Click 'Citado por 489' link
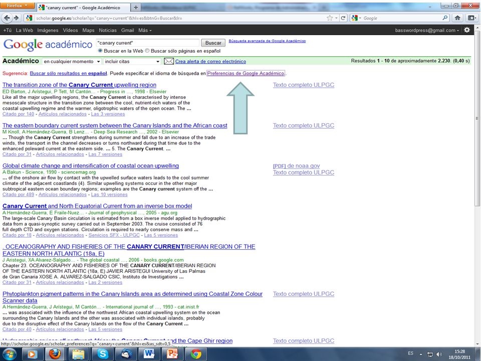The image size is (481, 361). [x=18, y=195]
